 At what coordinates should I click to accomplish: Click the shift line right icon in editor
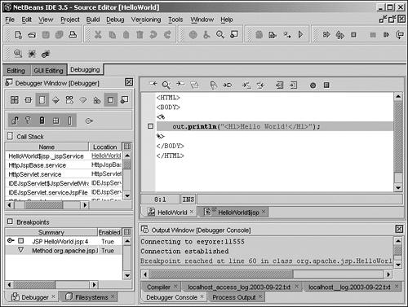293,86
